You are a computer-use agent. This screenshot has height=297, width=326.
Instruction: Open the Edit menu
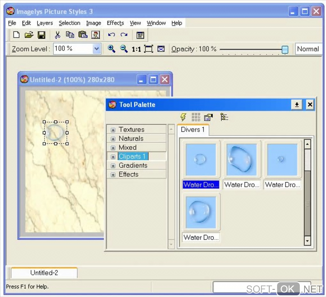tap(27, 23)
